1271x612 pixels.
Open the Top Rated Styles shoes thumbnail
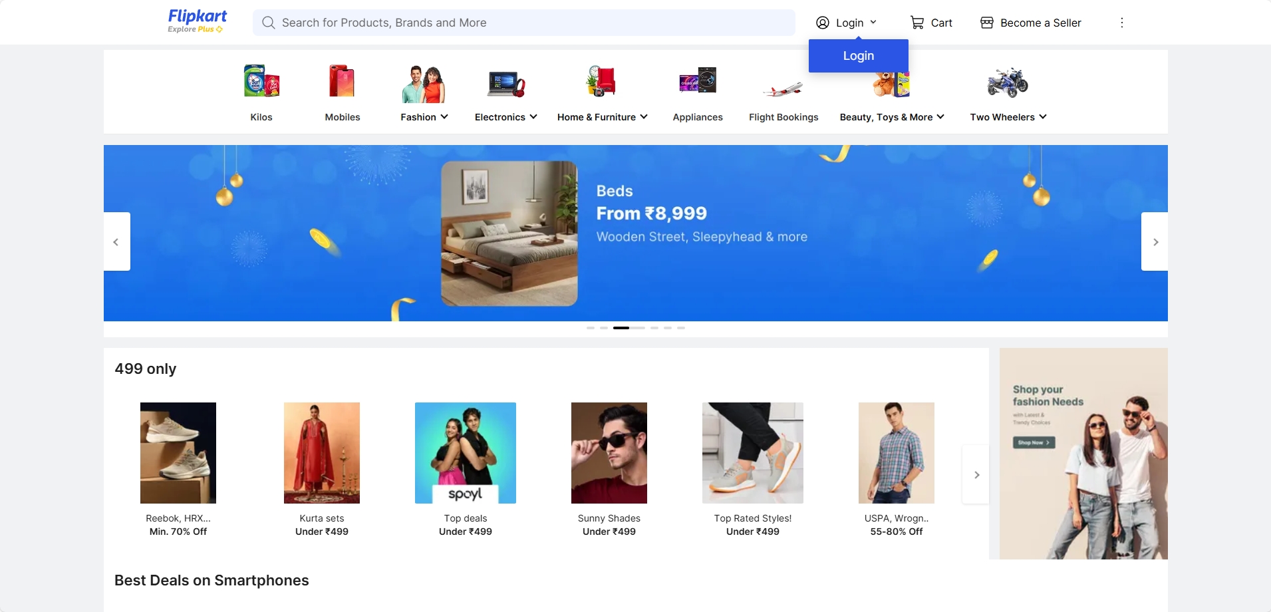point(753,453)
